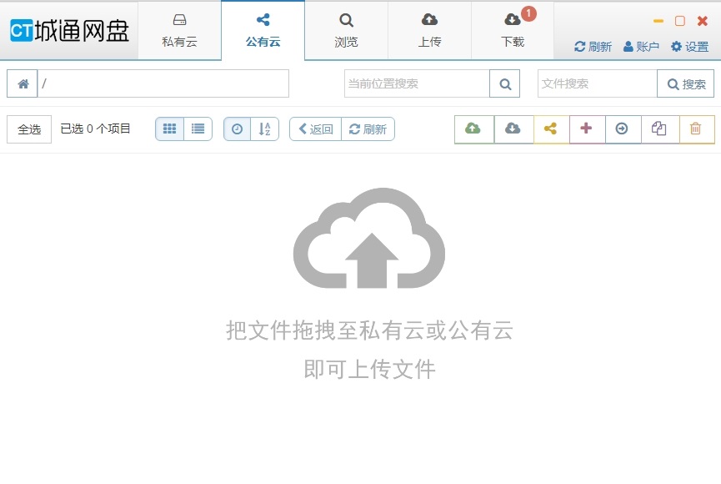Open the 下载 download tab
721x484 pixels.
point(513,30)
